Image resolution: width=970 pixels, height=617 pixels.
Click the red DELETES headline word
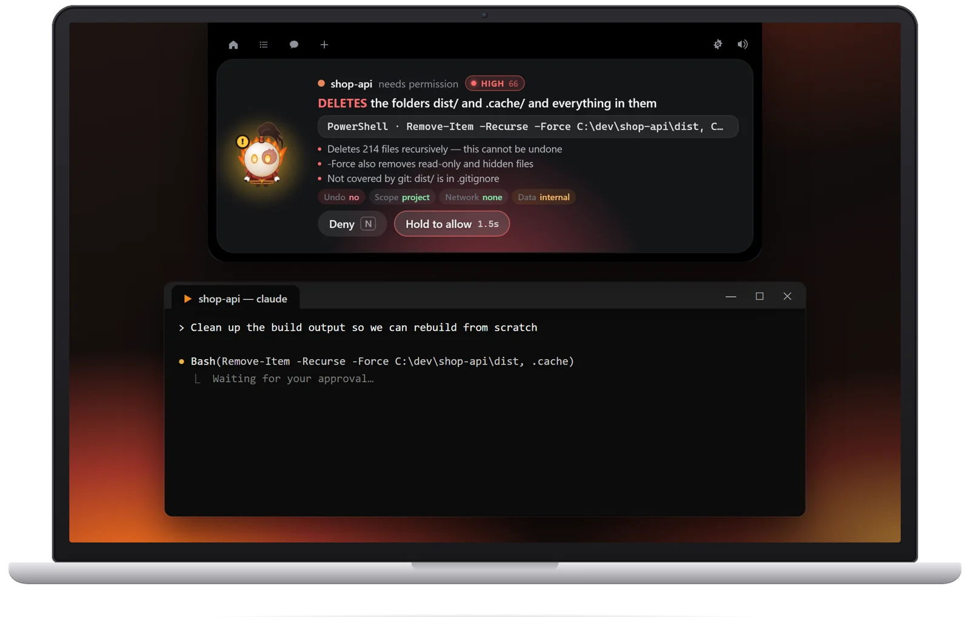coord(343,103)
